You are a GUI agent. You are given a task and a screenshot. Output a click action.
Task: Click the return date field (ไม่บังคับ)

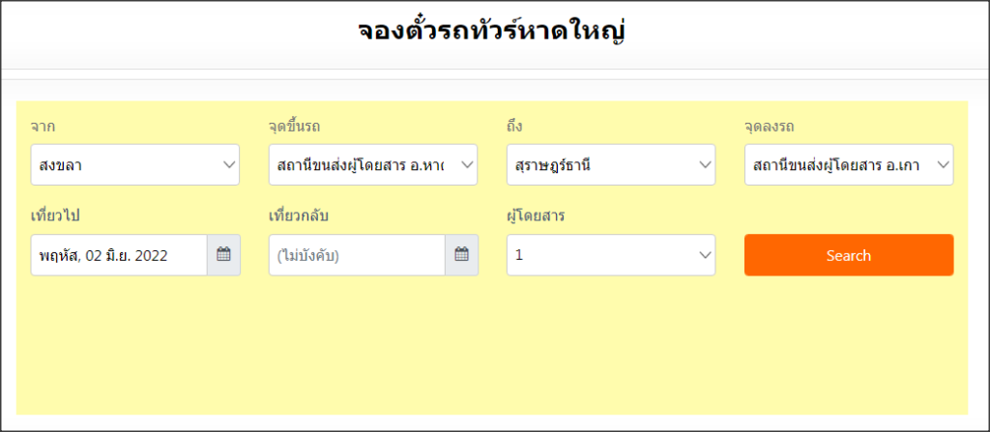[356, 255]
